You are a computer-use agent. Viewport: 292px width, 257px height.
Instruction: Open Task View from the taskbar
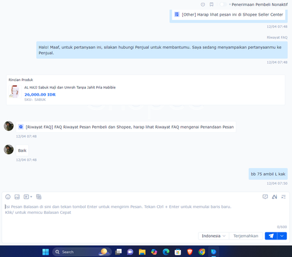coord(119,252)
